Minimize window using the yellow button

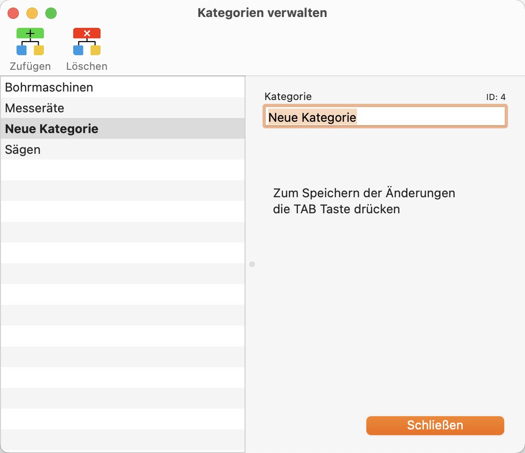(x=32, y=13)
